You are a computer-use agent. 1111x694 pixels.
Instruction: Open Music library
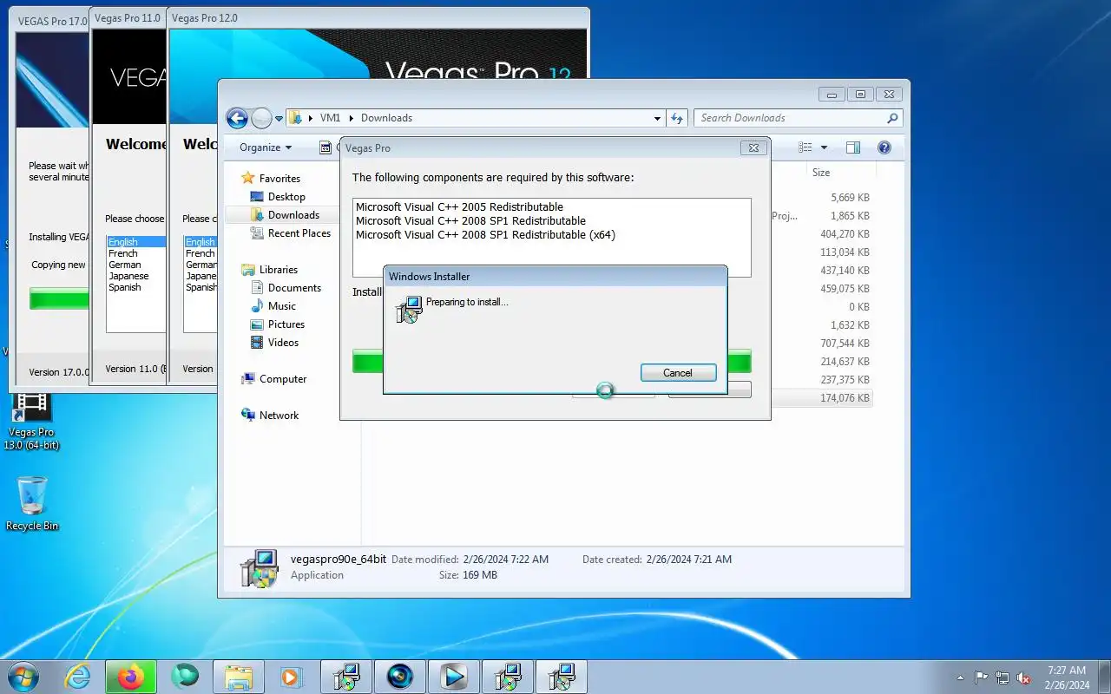[x=282, y=306]
